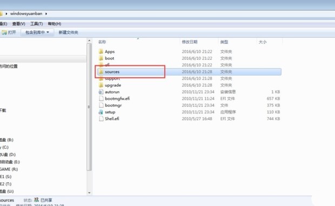Sort by 类型 column header
The width and height of the screenshot is (335, 206).
224,42
